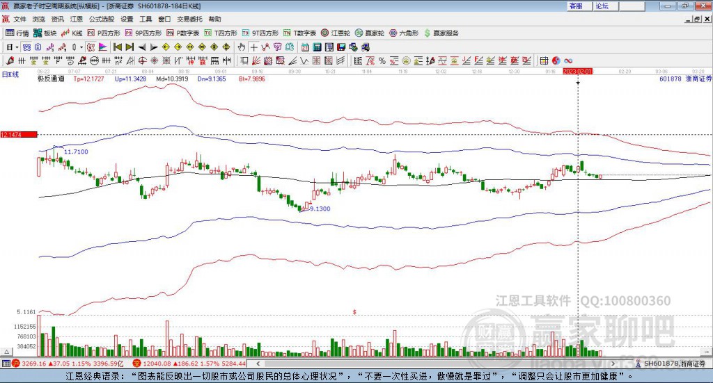
Task: Click the 12.1474 red price tag
Action: point(19,134)
